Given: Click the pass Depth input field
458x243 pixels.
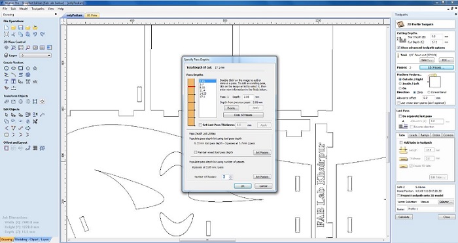Looking at the screenshot, I should click(248, 97).
